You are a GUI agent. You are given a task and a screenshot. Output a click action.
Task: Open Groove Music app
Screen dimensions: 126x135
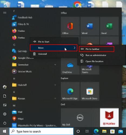tap(22, 72)
